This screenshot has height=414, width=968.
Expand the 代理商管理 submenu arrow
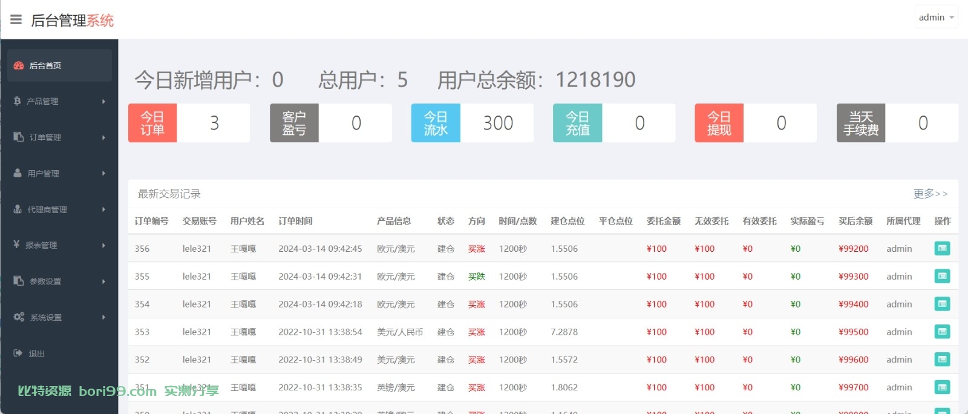click(103, 209)
